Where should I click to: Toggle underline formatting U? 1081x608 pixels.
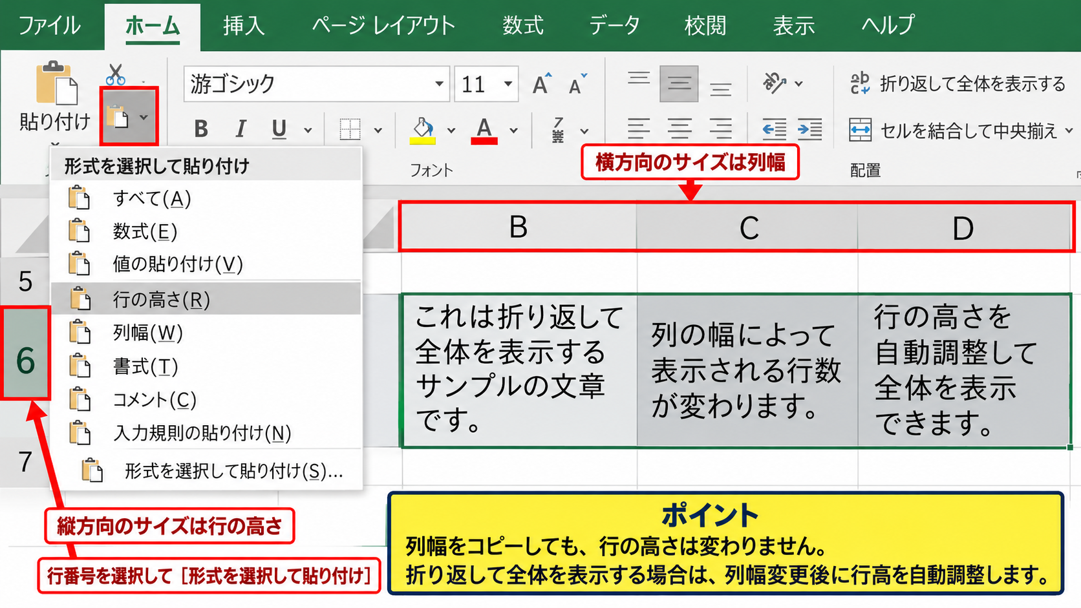279,129
